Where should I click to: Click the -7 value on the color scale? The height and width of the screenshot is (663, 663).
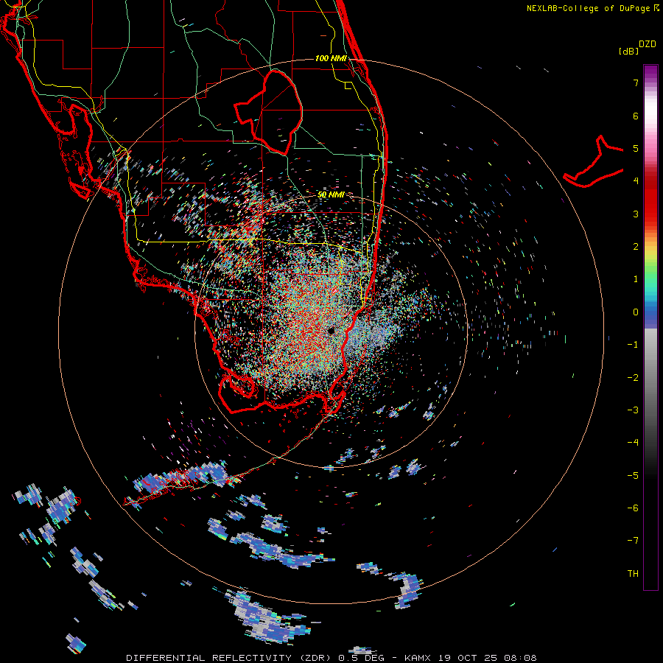coord(633,541)
